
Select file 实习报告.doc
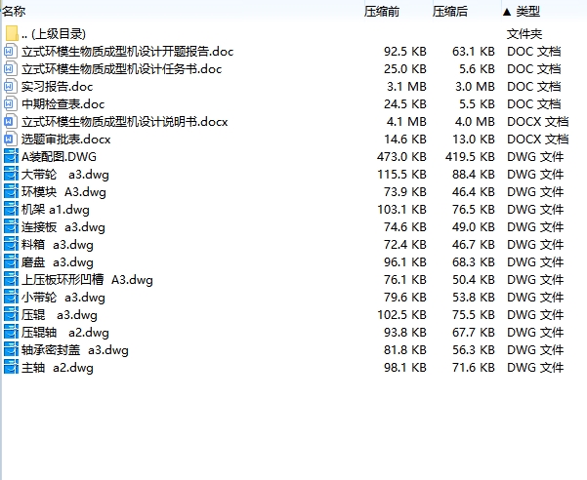tap(57, 87)
